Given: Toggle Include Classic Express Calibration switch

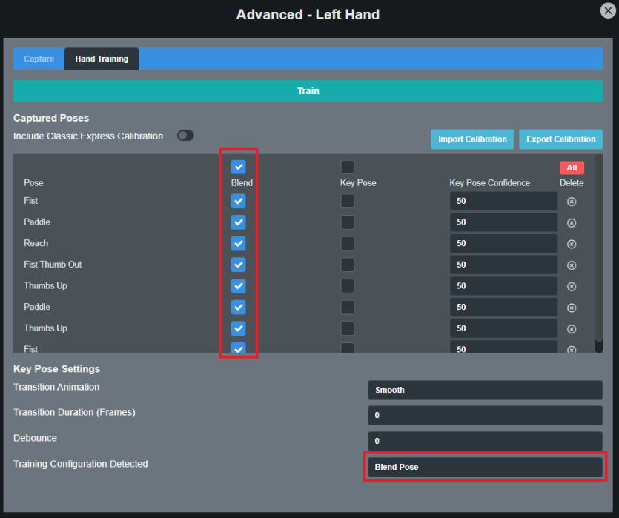Looking at the screenshot, I should pyautogui.click(x=185, y=136).
